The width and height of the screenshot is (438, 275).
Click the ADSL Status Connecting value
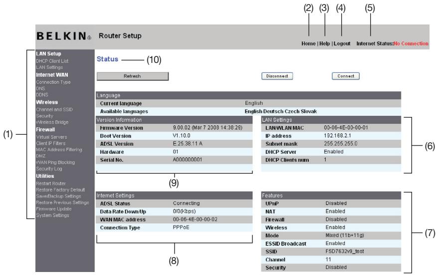(x=186, y=203)
